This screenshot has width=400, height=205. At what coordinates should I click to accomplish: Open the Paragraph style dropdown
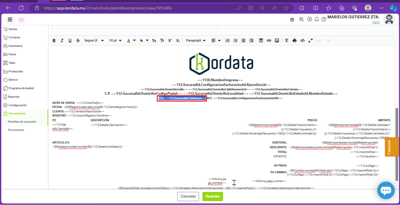195,41
